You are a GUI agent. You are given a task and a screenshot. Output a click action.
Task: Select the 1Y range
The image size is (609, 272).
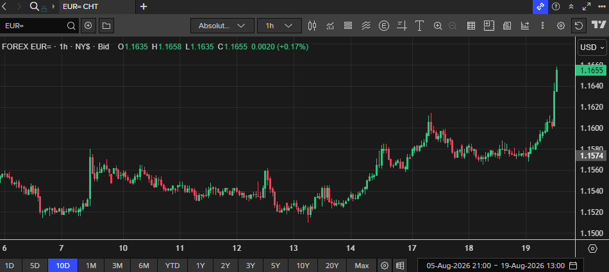(x=201, y=266)
